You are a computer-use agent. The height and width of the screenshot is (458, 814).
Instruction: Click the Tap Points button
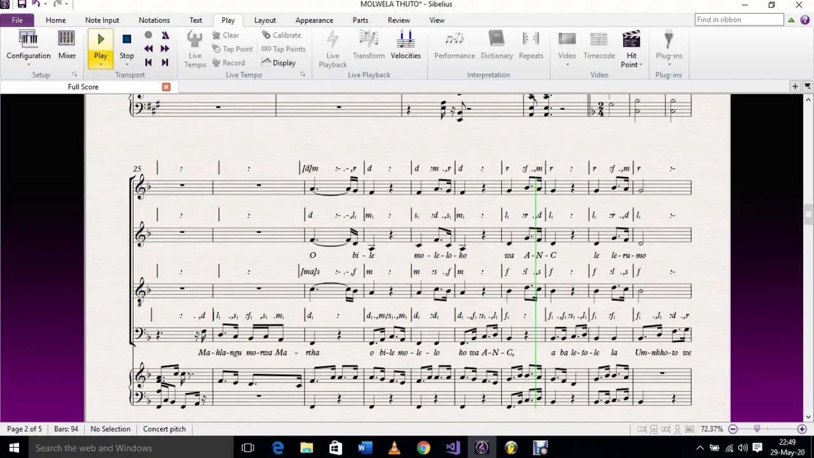(x=284, y=49)
